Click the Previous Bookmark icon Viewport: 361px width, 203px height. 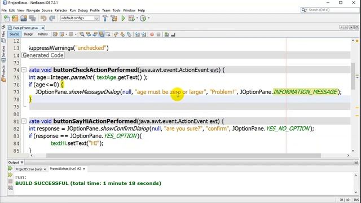116,34
